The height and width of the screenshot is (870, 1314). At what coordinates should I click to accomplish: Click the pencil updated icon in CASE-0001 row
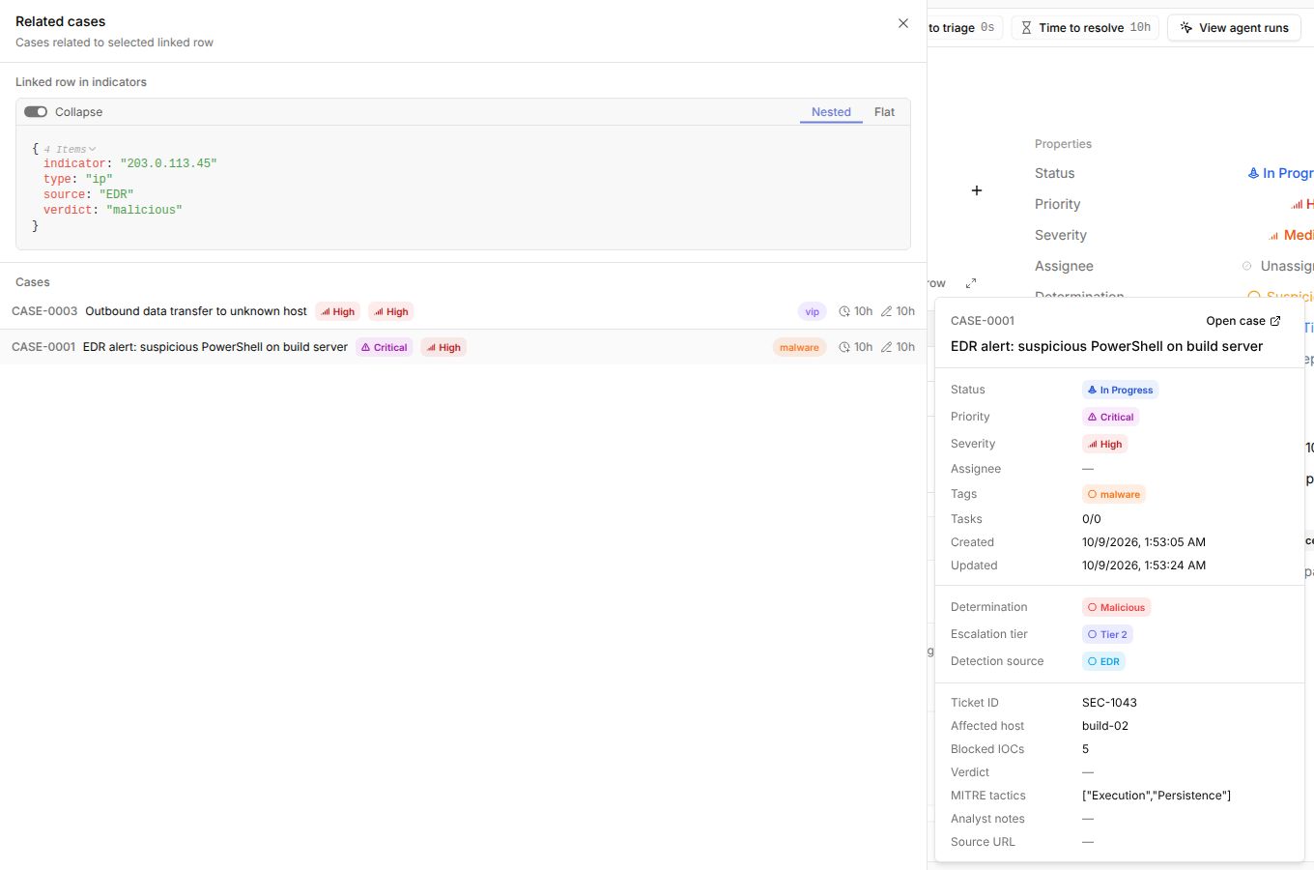coord(886,347)
